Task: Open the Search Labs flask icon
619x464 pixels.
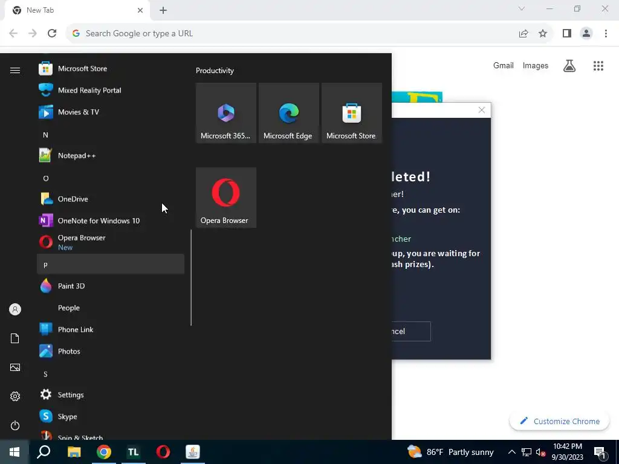Action: [569, 65]
